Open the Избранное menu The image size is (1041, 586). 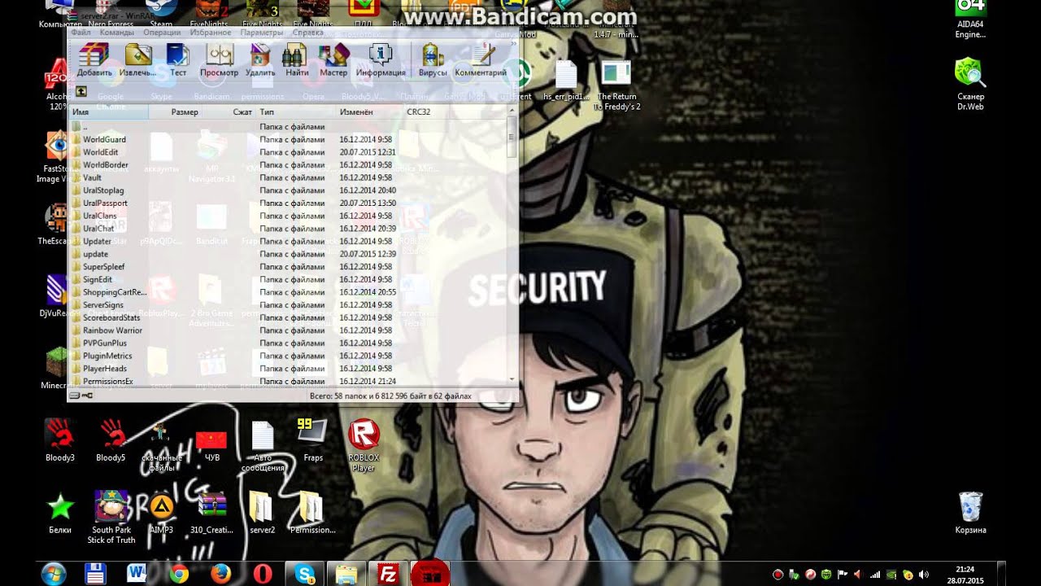click(x=211, y=33)
